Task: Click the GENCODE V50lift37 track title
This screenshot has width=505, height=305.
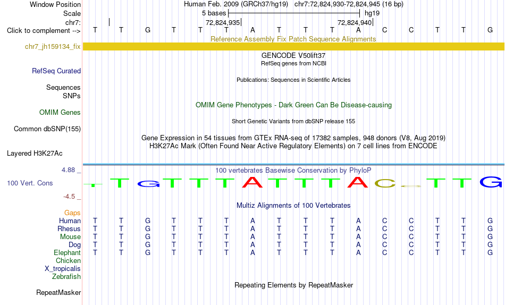Action: point(293,55)
